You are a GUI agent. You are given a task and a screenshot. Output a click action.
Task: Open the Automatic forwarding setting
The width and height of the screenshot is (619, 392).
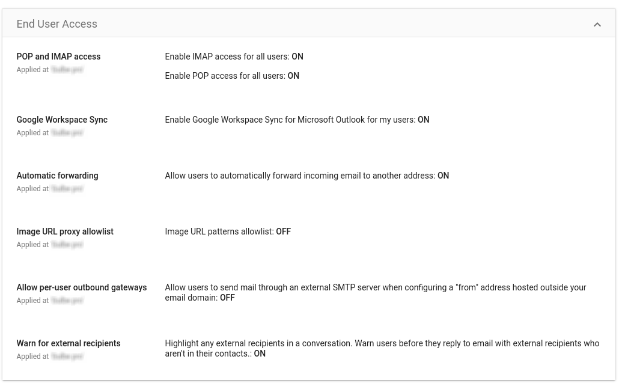pyautogui.click(x=57, y=176)
